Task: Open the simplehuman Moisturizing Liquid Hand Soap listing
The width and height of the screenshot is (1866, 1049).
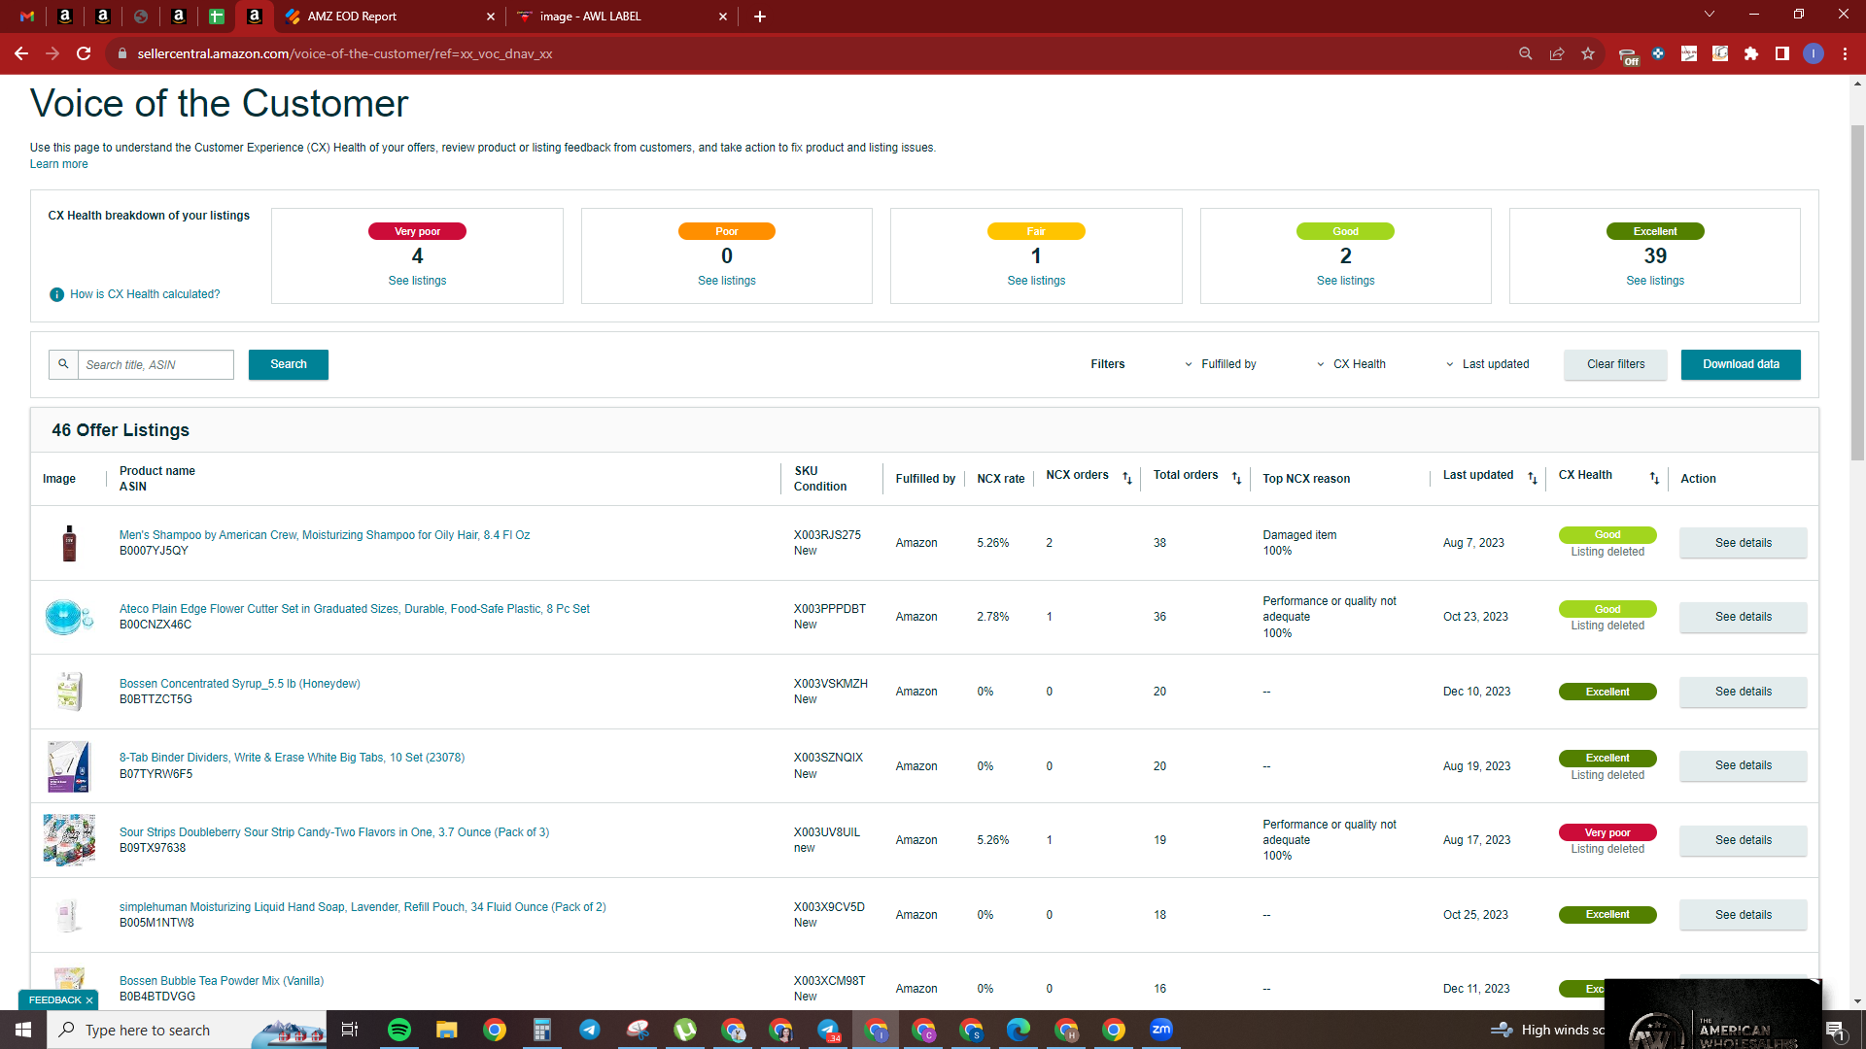Action: point(363,907)
